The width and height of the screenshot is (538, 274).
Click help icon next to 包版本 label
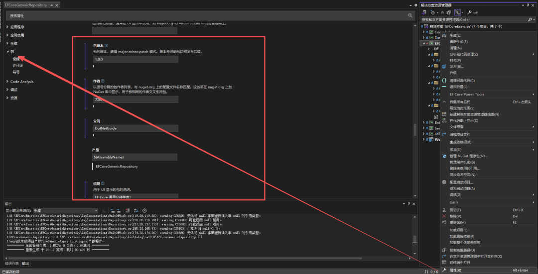pos(107,45)
